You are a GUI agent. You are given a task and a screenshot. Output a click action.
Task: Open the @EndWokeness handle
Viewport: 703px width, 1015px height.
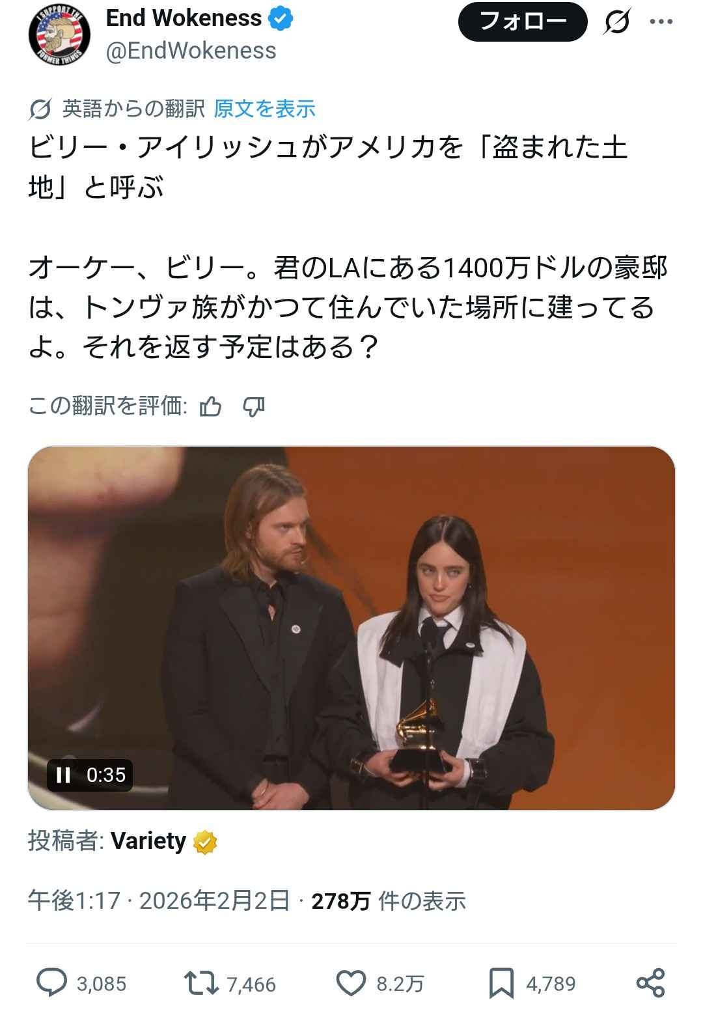tap(191, 51)
